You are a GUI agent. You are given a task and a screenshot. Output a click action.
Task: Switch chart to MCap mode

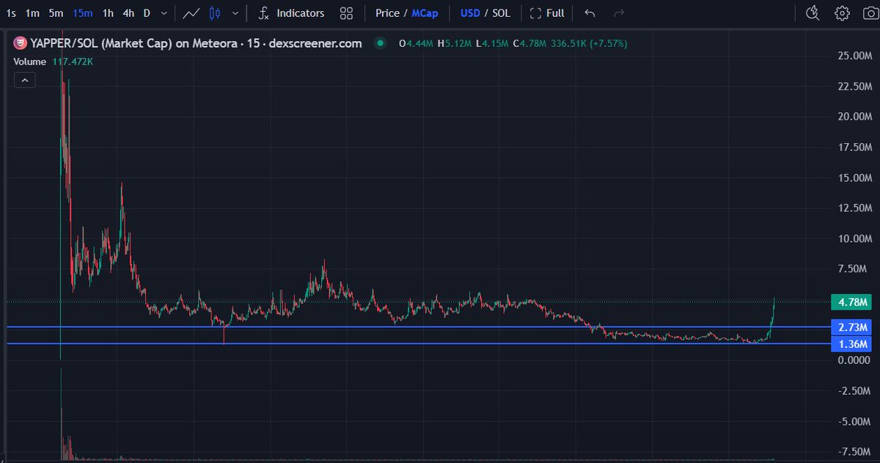pos(425,13)
